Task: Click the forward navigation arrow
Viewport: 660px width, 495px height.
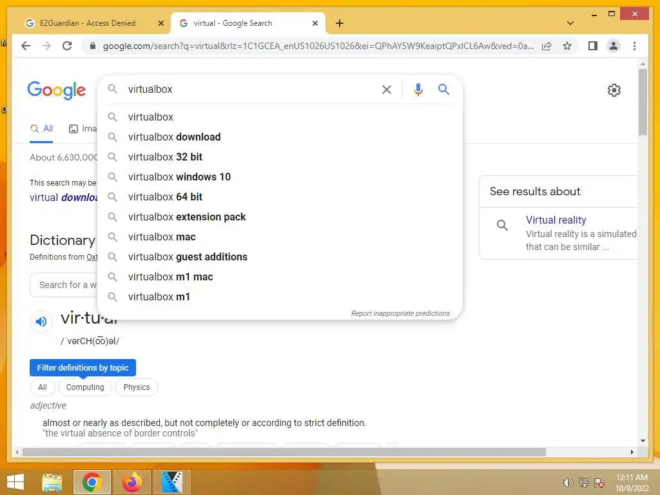Action: 46,46
